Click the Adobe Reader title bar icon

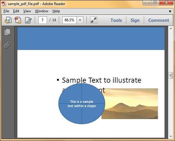4,4
